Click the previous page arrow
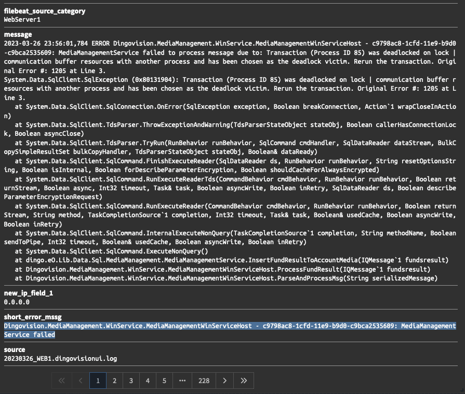This screenshot has height=394, width=465. [81, 381]
